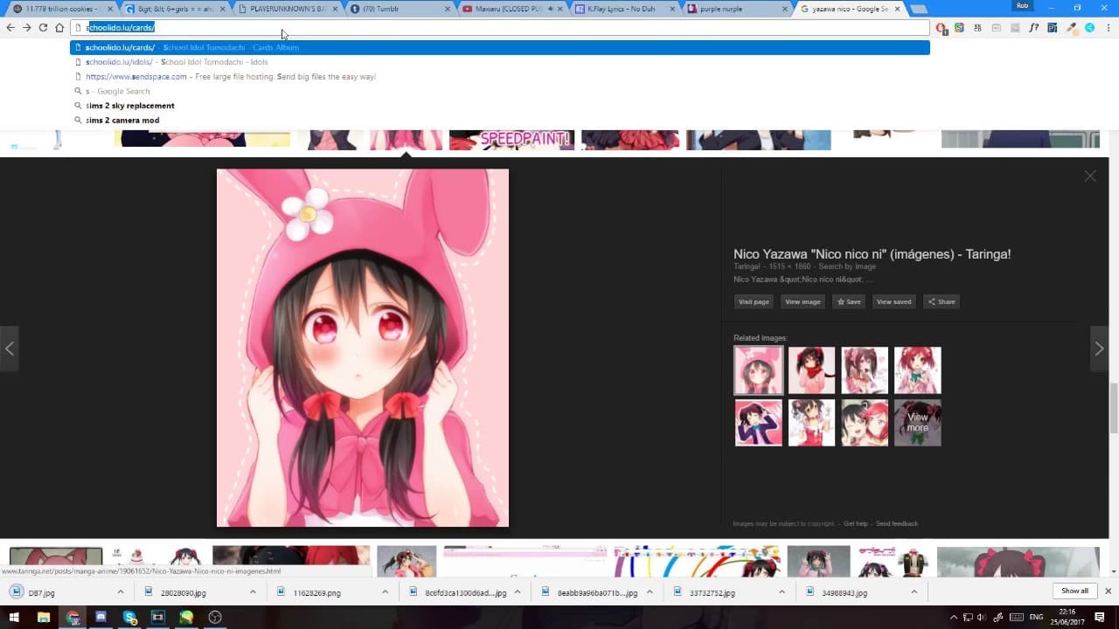Open the Nico Yazawa Taringa title link
Viewport: 1119px width, 629px height.
point(872,254)
